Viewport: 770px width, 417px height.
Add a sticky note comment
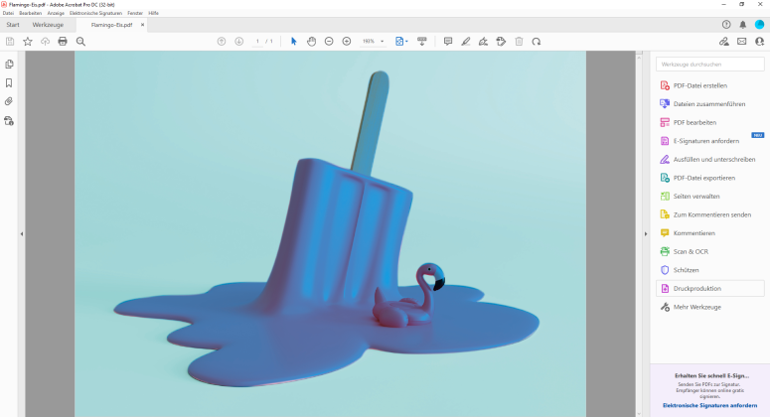pos(448,42)
